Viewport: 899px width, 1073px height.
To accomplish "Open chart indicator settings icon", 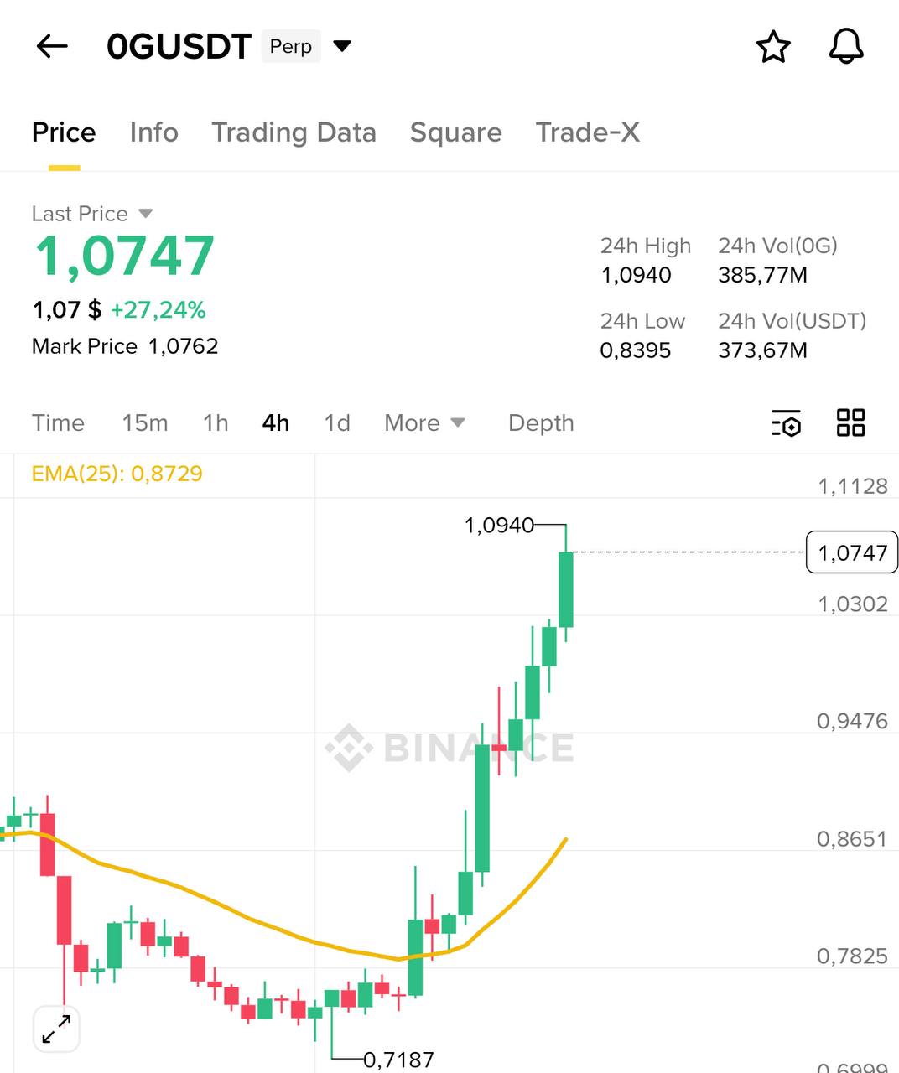I will click(786, 422).
